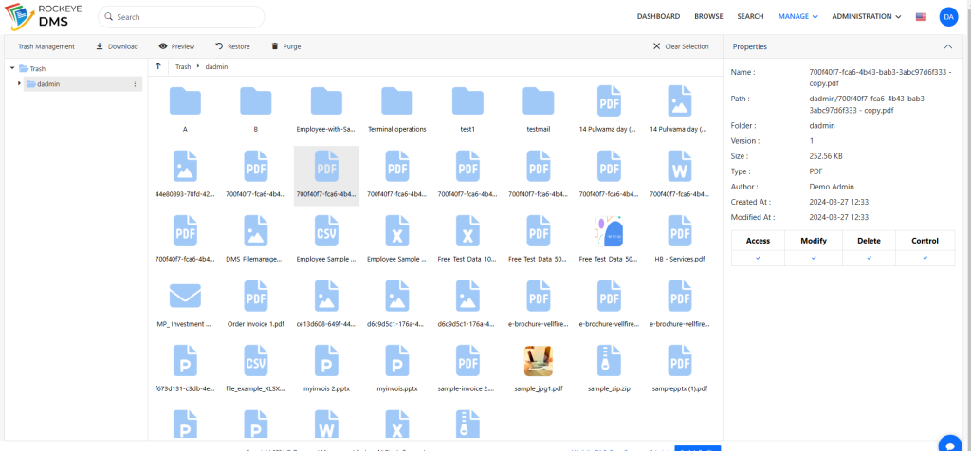The width and height of the screenshot is (971, 451).
Task: Select the file_example_XLSX CSV file
Action: 256,369
